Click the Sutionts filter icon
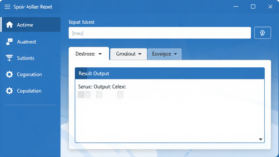279x157 pixels. pyautogui.click(x=9, y=58)
